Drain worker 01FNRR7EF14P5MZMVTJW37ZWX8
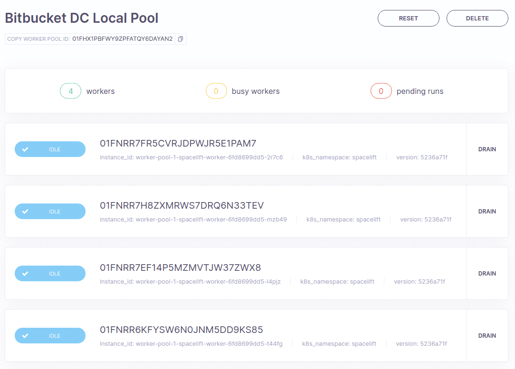Screen dimensions: 515x369 click(x=487, y=274)
